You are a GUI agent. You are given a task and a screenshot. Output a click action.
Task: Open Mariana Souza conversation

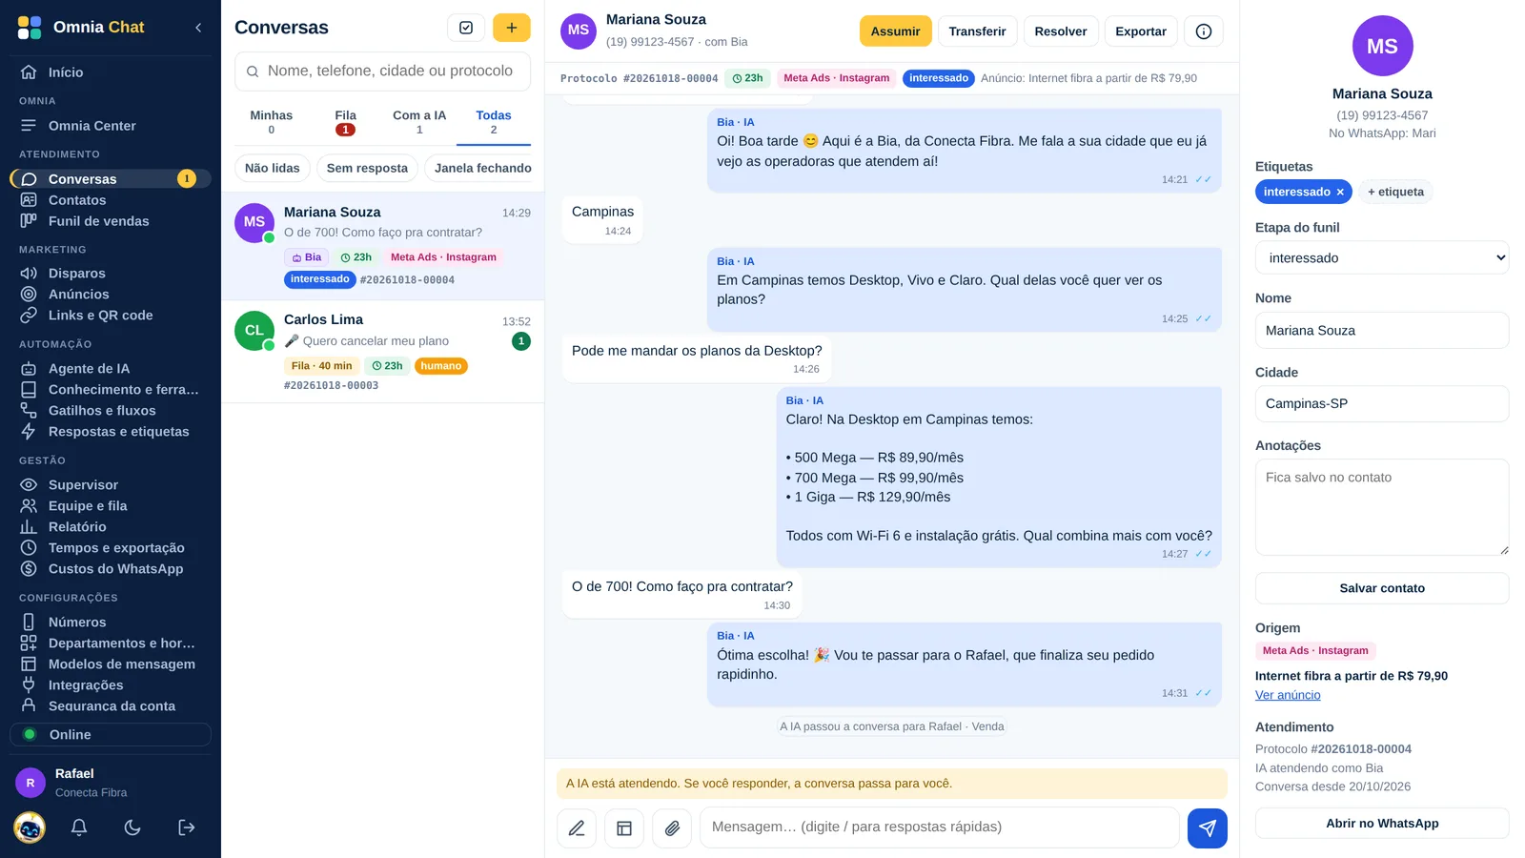[x=382, y=246]
